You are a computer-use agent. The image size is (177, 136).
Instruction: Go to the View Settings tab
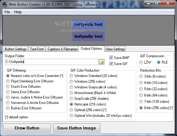tap(115, 49)
